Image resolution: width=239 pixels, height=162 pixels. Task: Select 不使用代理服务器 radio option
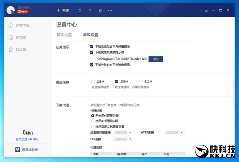(x=92, y=116)
